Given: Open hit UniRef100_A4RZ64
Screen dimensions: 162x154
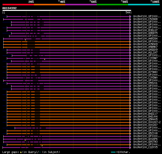Looking at the screenshot, I should coord(145,39).
